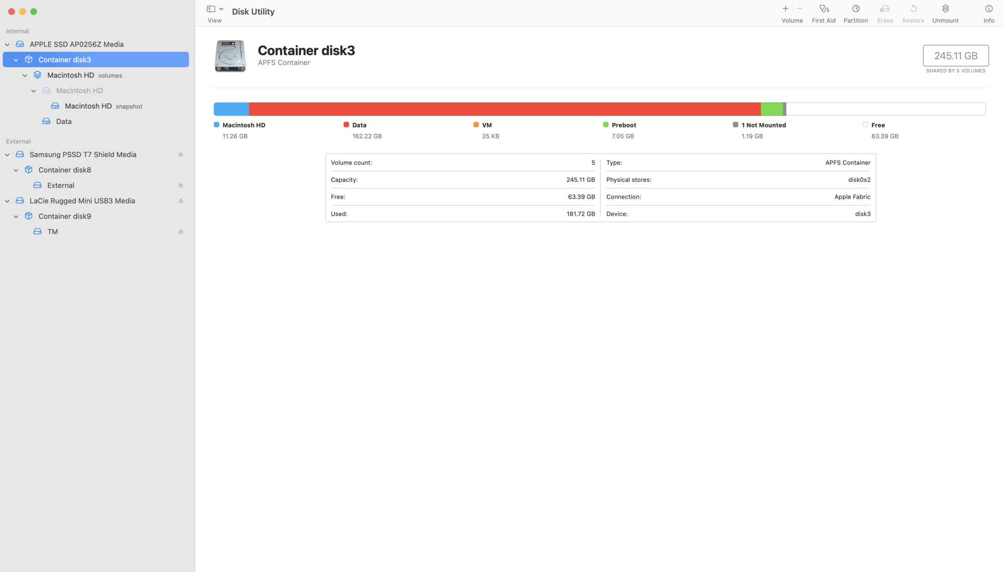Collapse the APPLE SSD AP0256Z Media tree

pyautogui.click(x=7, y=45)
